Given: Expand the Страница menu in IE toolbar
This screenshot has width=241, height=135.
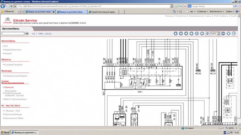Looking at the screenshot, I should (x=202, y=11).
